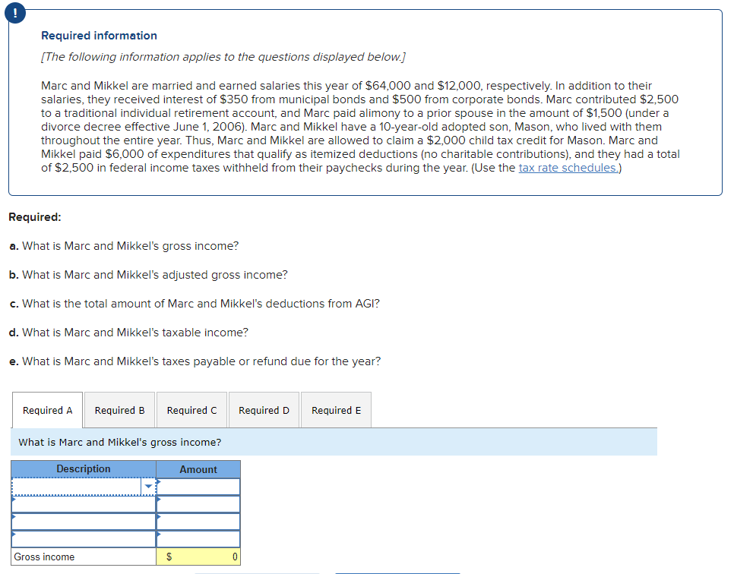The height and width of the screenshot is (574, 734).
Task: Click the third Description row cell
Action: click(x=84, y=521)
